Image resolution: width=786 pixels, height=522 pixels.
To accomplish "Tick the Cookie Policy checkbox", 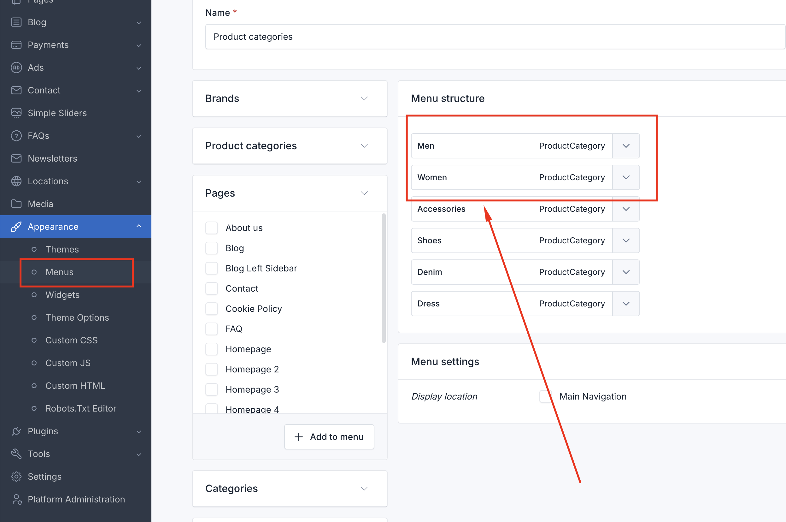I will tap(212, 309).
